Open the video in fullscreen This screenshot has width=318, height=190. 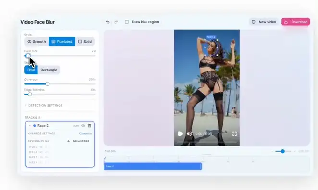click(x=234, y=134)
